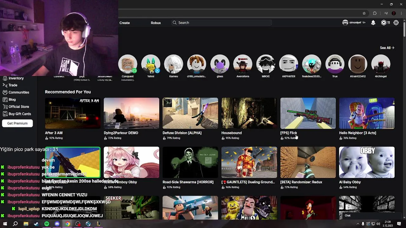Open Communities sidebar icon
This screenshot has height=228, width=406.
click(5, 92)
